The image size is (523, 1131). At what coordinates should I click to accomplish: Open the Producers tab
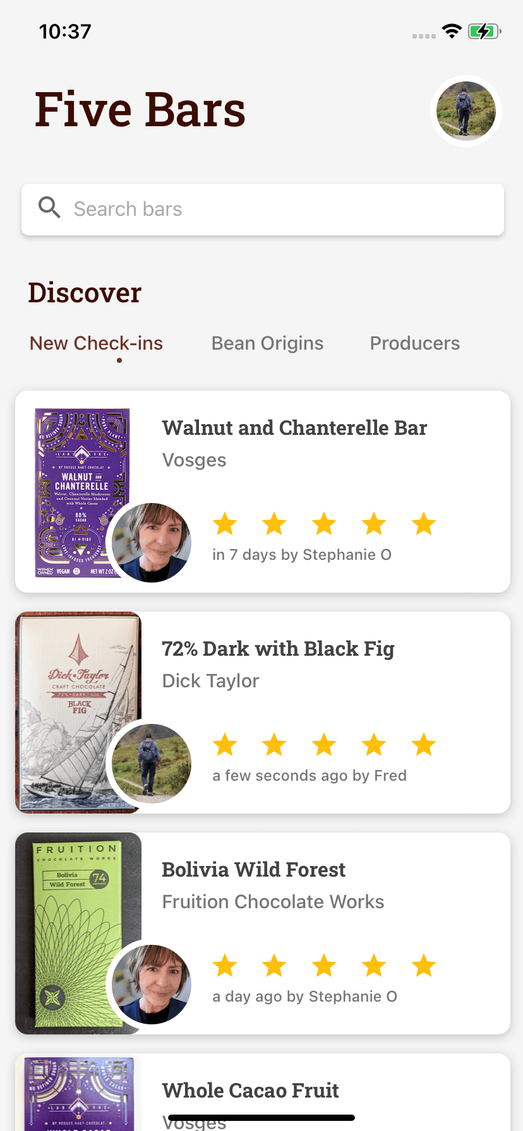(x=415, y=343)
